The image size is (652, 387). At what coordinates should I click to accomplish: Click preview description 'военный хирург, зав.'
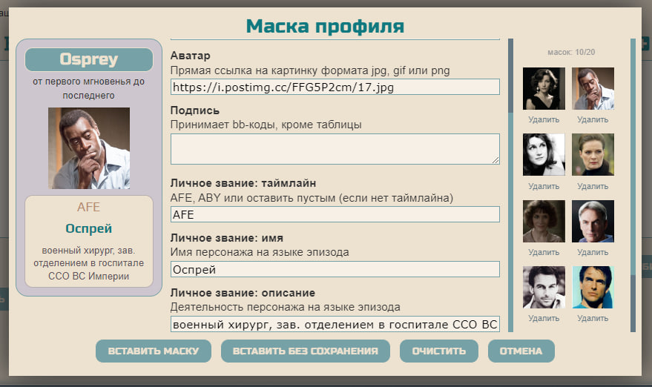point(88,251)
